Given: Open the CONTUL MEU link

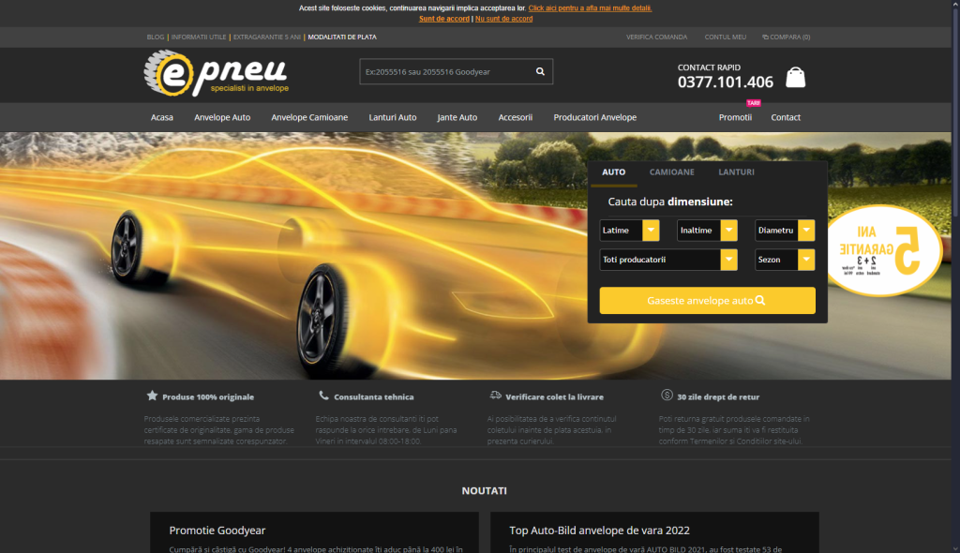Looking at the screenshot, I should click(x=725, y=37).
